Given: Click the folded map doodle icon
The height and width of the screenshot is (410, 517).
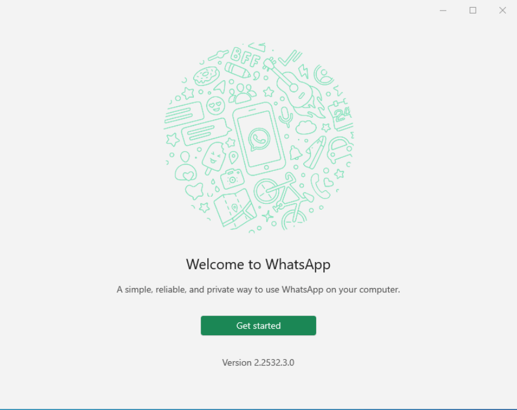Looking at the screenshot, I should (235, 209).
